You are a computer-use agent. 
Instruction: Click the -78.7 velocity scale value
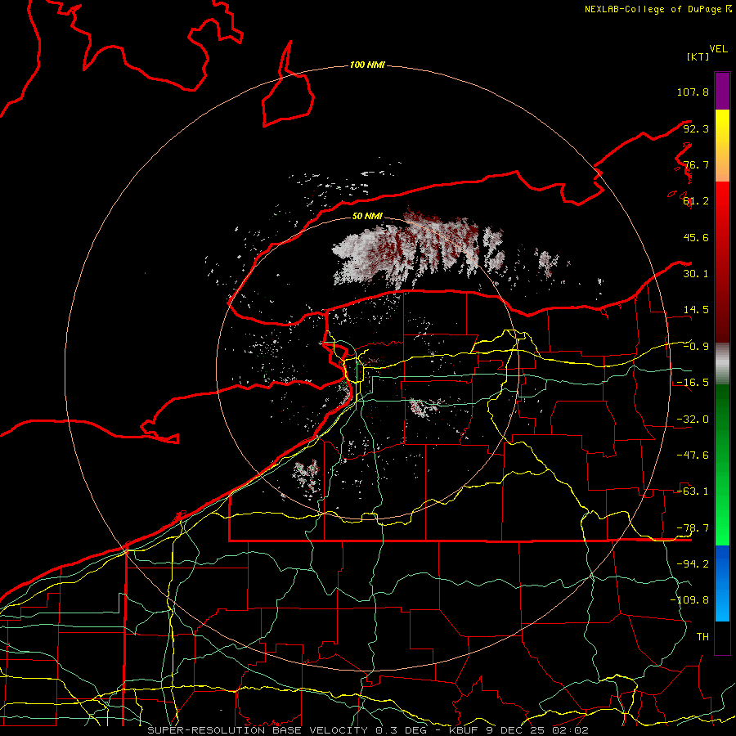[693, 528]
